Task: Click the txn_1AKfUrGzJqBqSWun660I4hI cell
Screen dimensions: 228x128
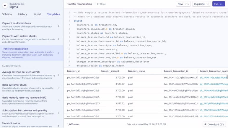Action: [x=181, y=84]
